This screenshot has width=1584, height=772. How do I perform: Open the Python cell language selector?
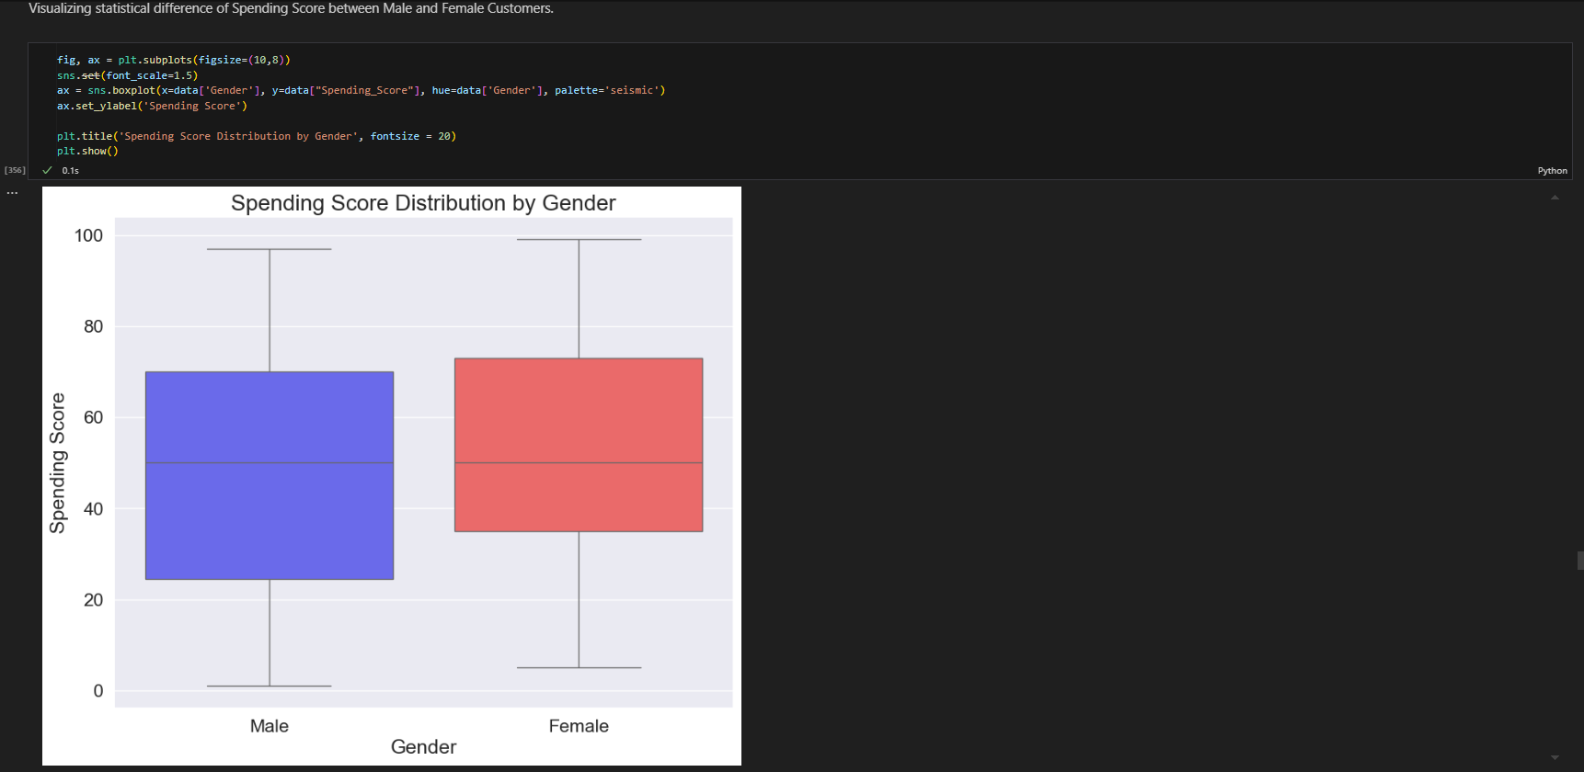tap(1552, 171)
